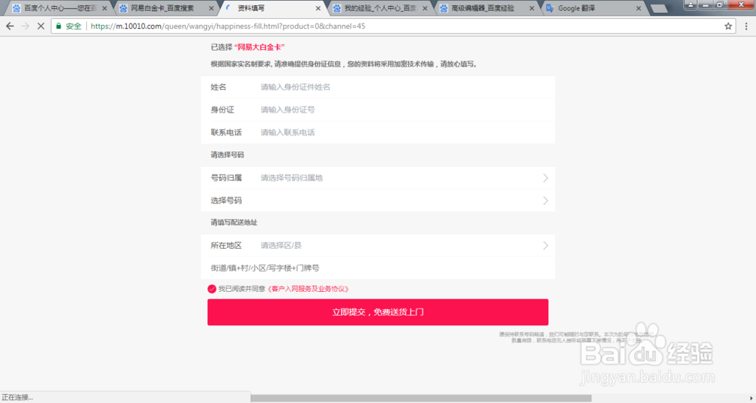Click the 正在连接 status bar text
The width and height of the screenshot is (756, 403).
click(x=17, y=398)
